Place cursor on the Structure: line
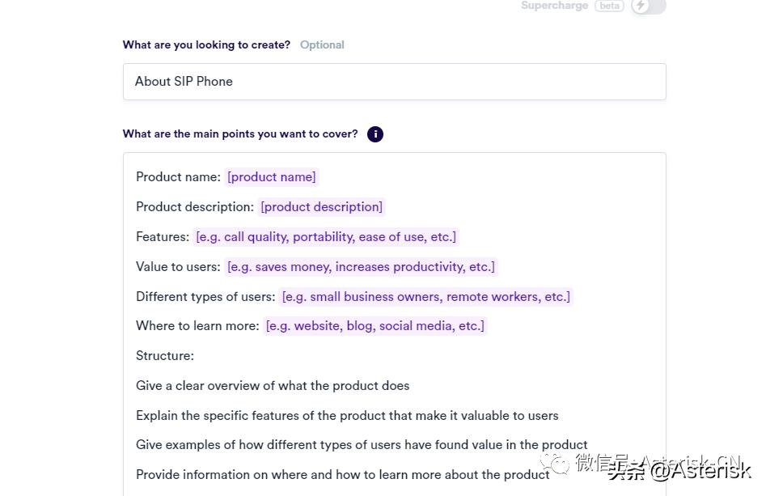The image size is (766, 496). click(165, 356)
